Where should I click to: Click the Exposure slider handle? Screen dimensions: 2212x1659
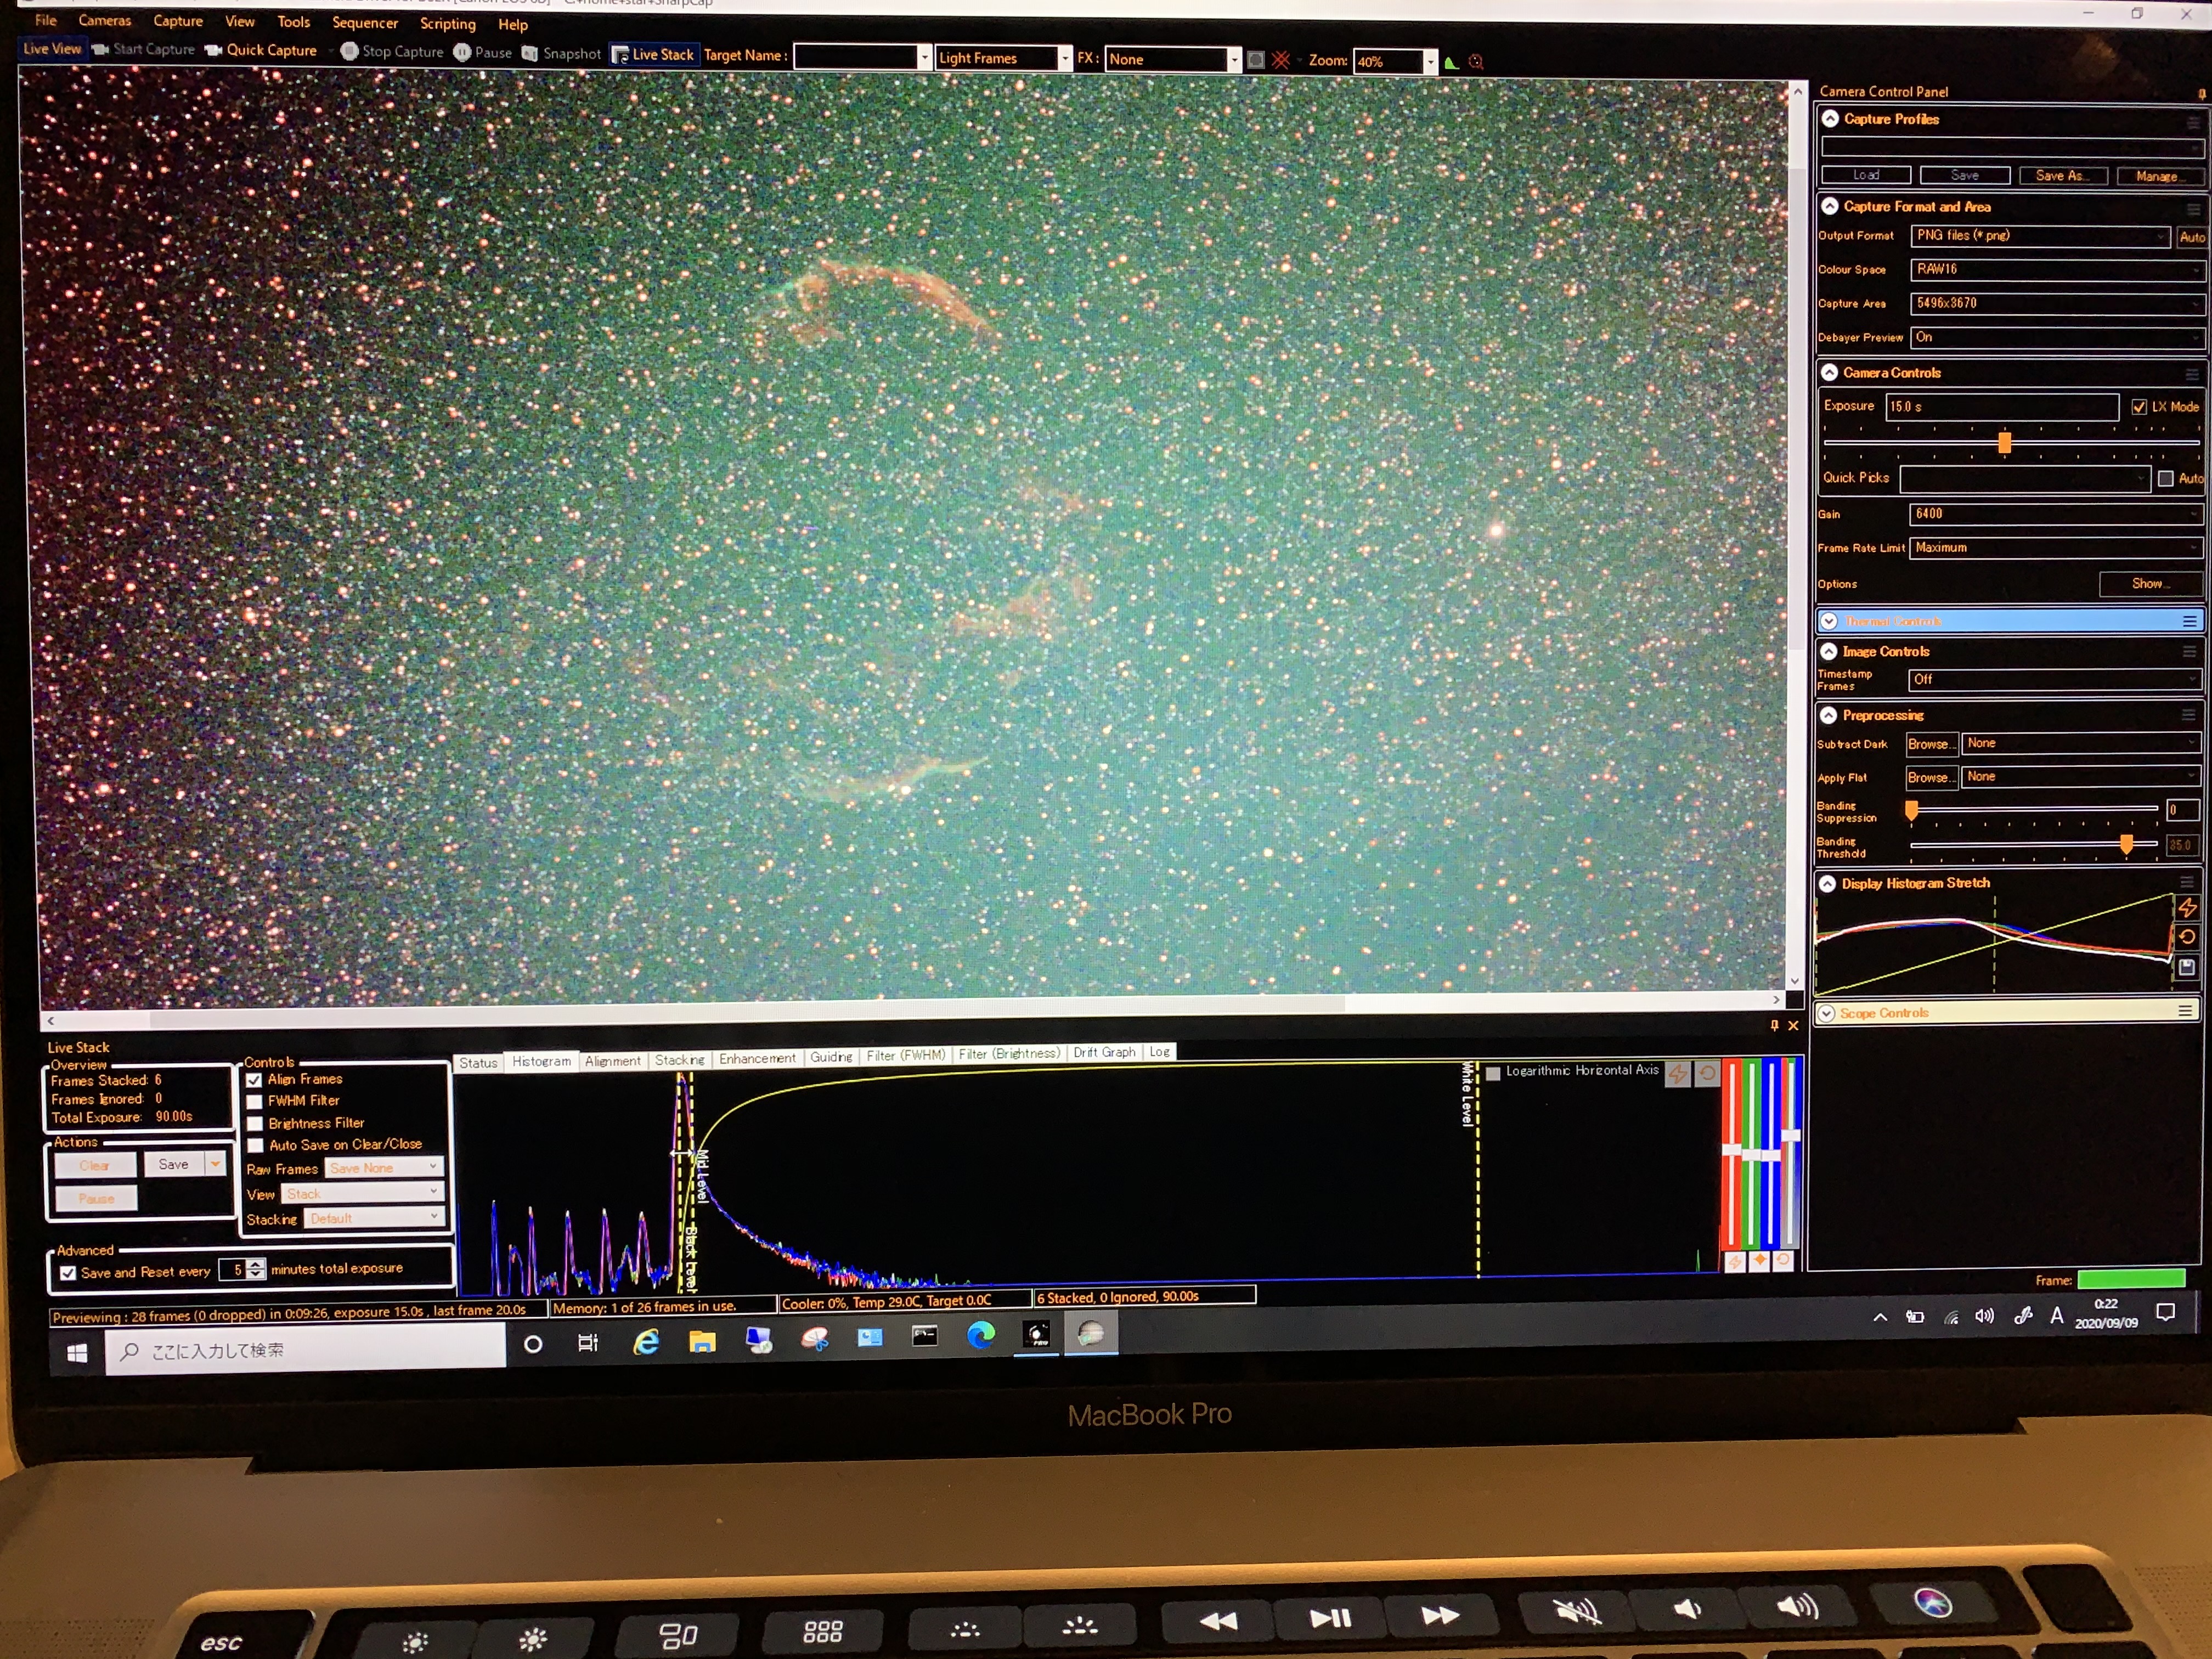pyautogui.click(x=2004, y=442)
